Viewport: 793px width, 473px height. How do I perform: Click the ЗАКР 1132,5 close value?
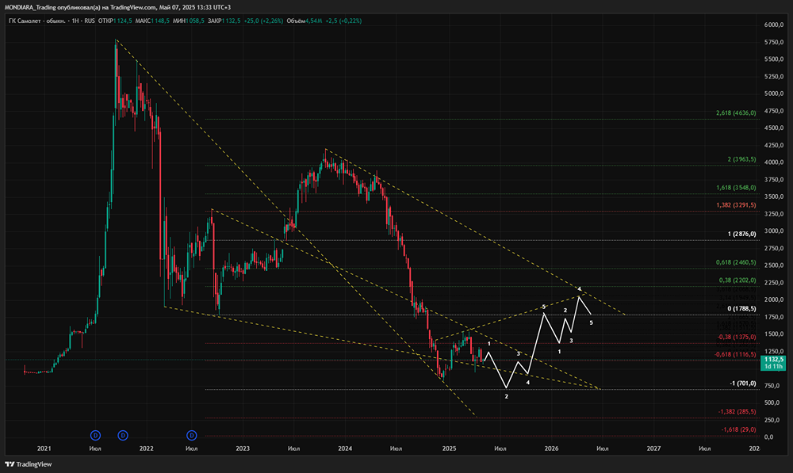tap(224, 21)
